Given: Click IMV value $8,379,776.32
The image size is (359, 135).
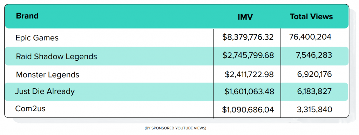Looking at the screenshot, I should tap(248, 37).
